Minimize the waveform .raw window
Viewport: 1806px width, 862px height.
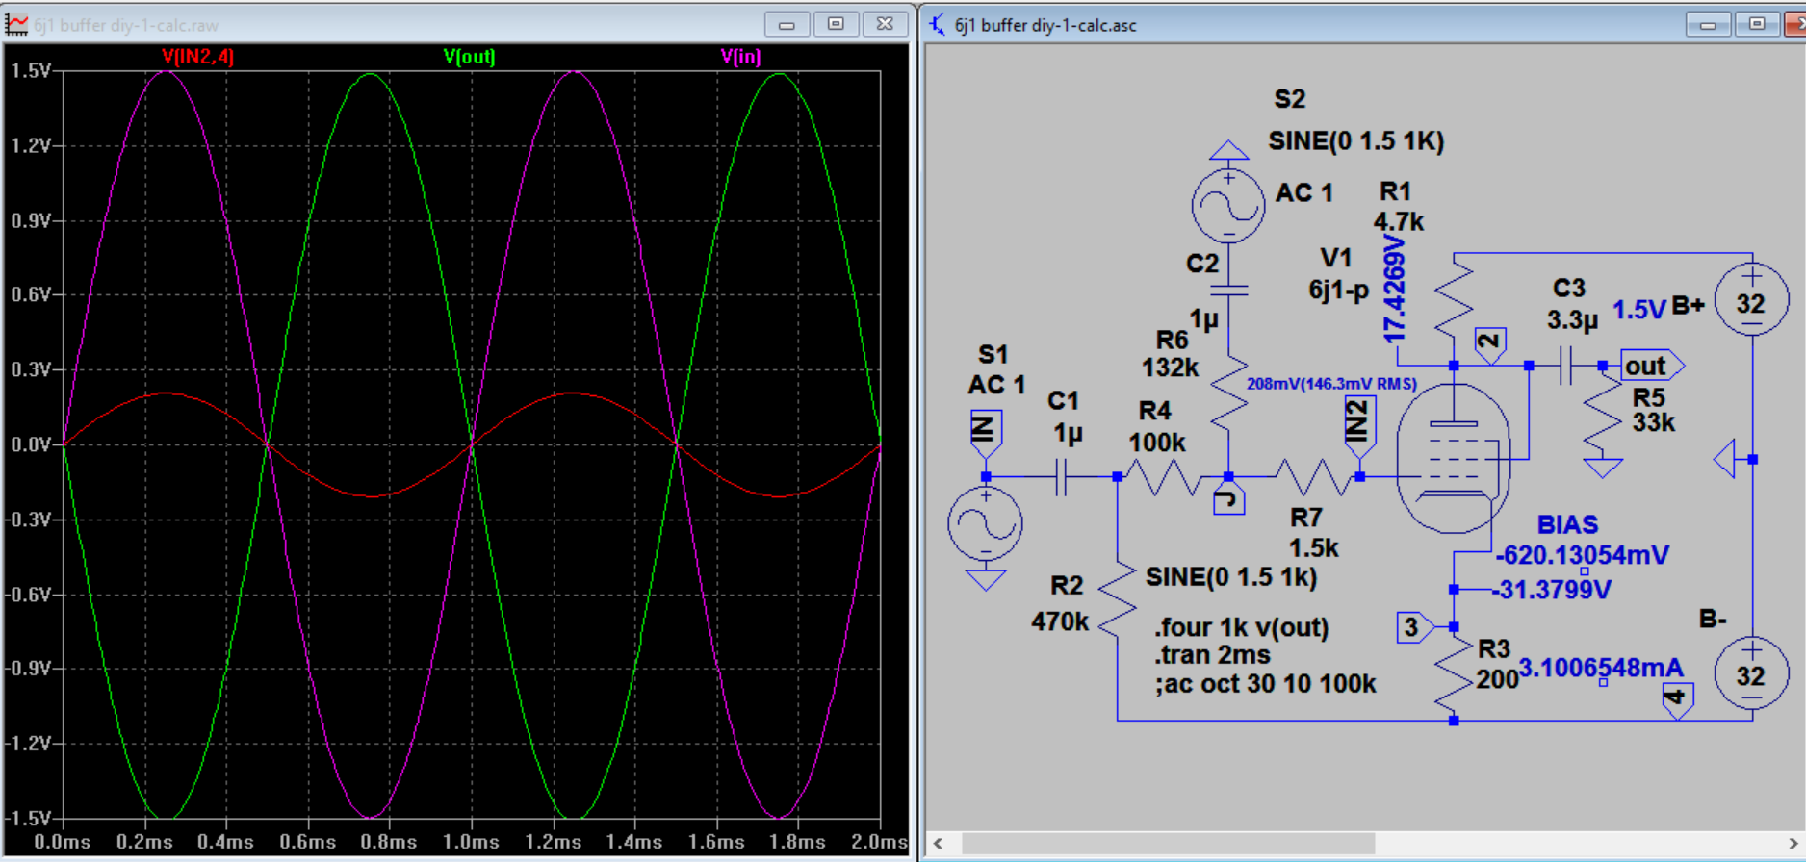pyautogui.click(x=787, y=24)
